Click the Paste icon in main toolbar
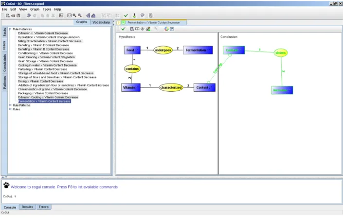The height and width of the screenshot is (218, 343). [48, 16]
